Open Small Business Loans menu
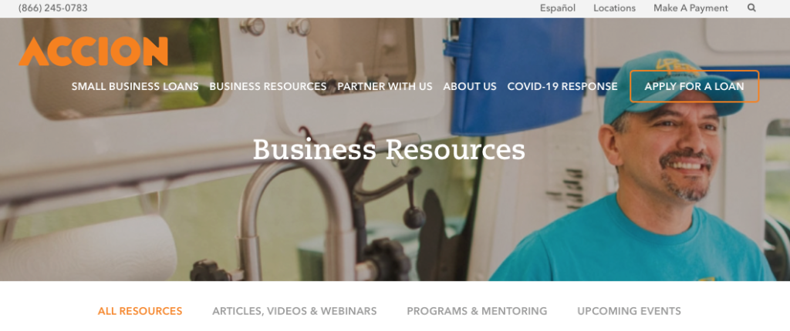This screenshot has height=331, width=790. point(135,86)
